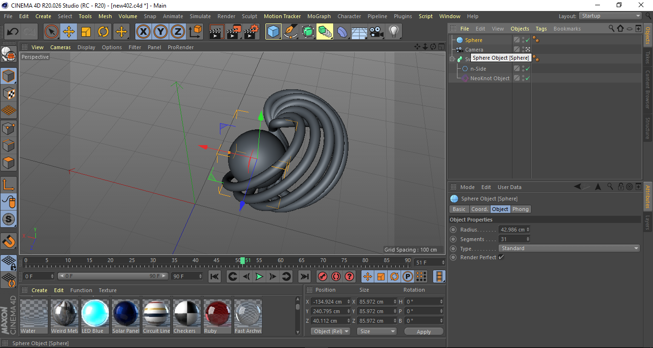653x348 pixels.
Task: Open the Simulate menu
Action: tap(200, 16)
